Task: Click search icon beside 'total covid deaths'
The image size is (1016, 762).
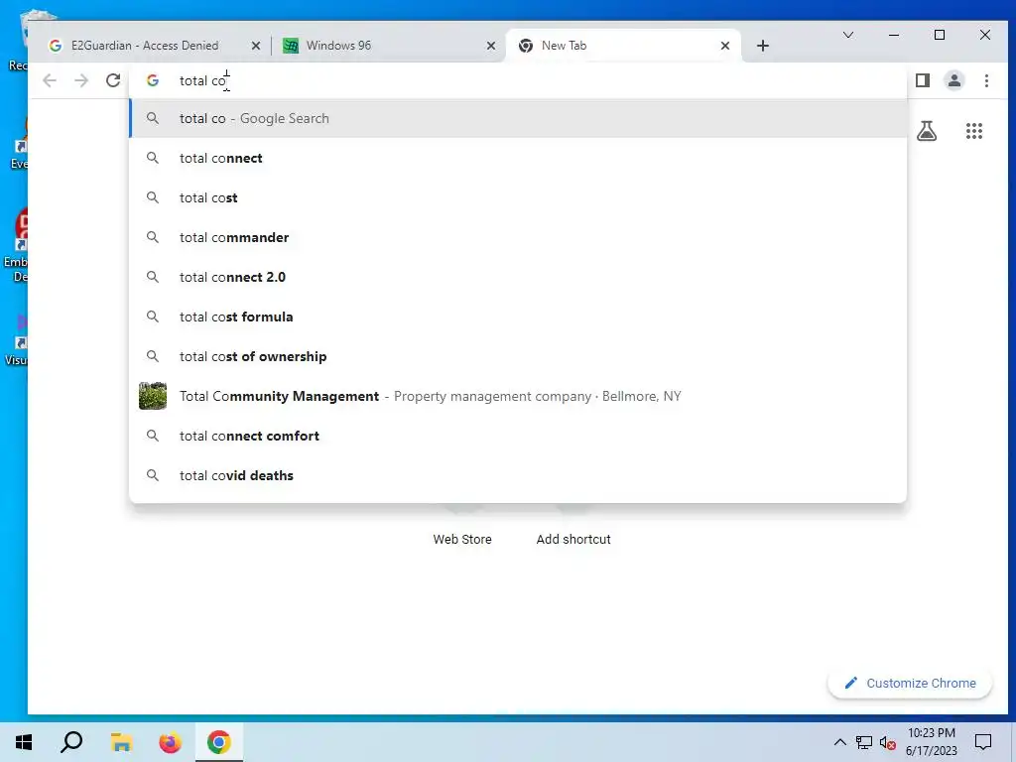Action: [x=152, y=475]
